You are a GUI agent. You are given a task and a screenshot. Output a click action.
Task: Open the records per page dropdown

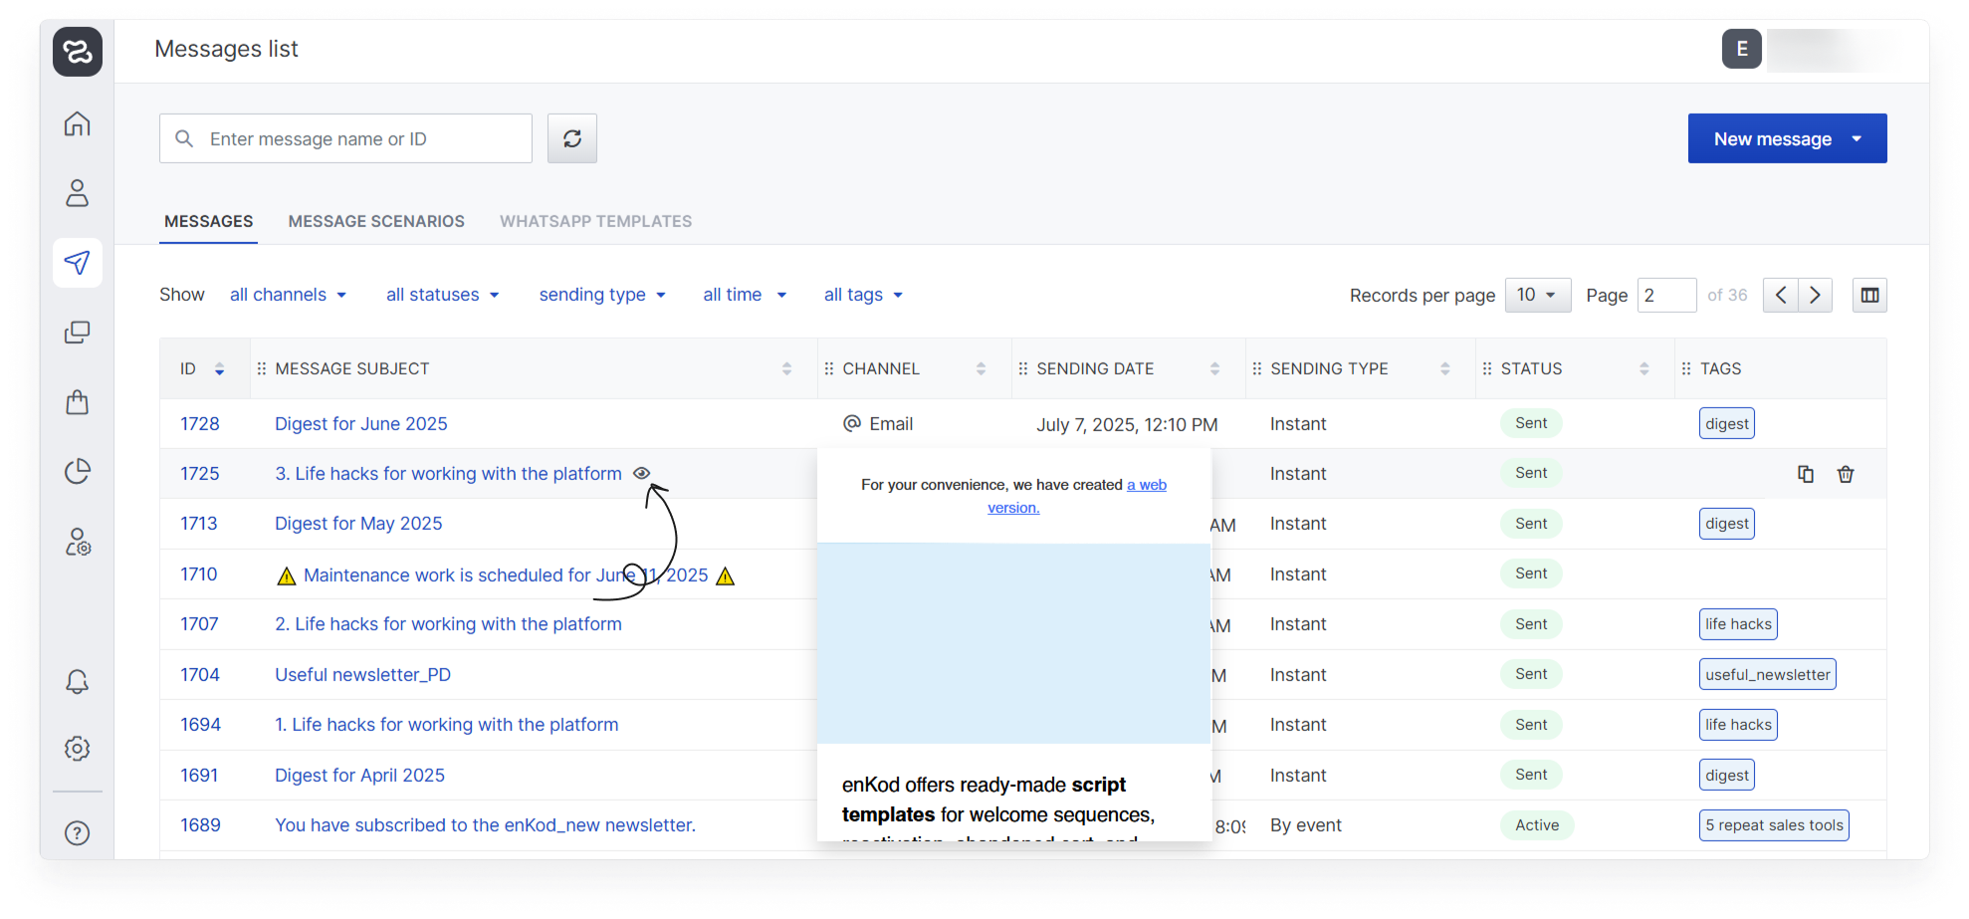coord(1537,295)
